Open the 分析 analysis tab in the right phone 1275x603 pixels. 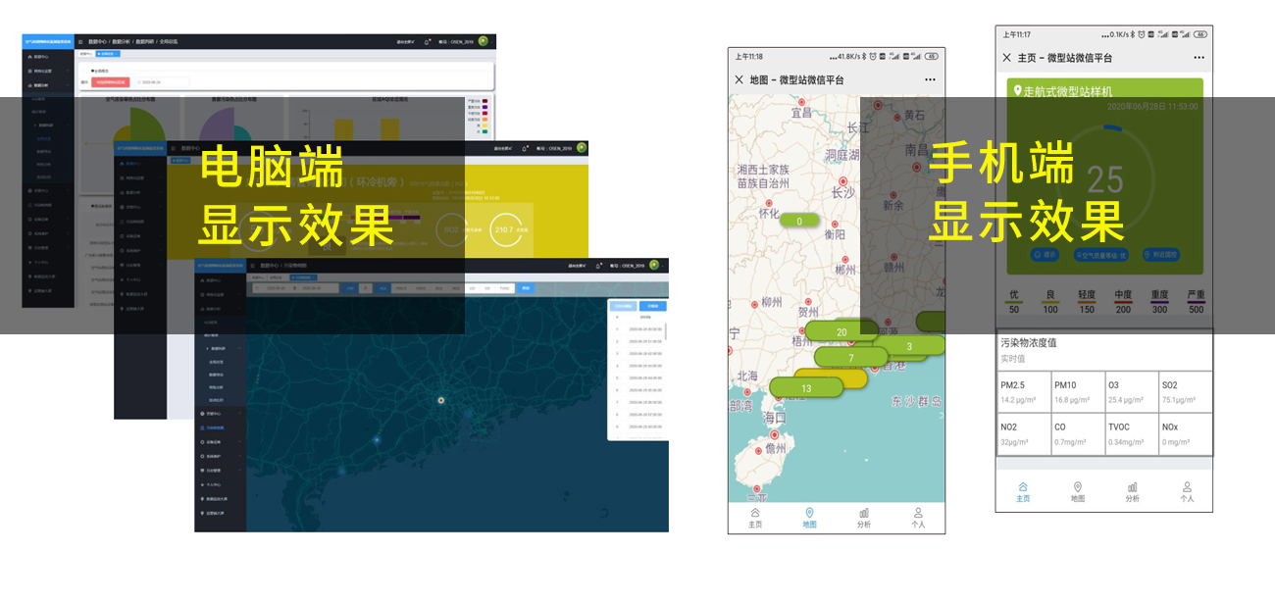point(1132,491)
